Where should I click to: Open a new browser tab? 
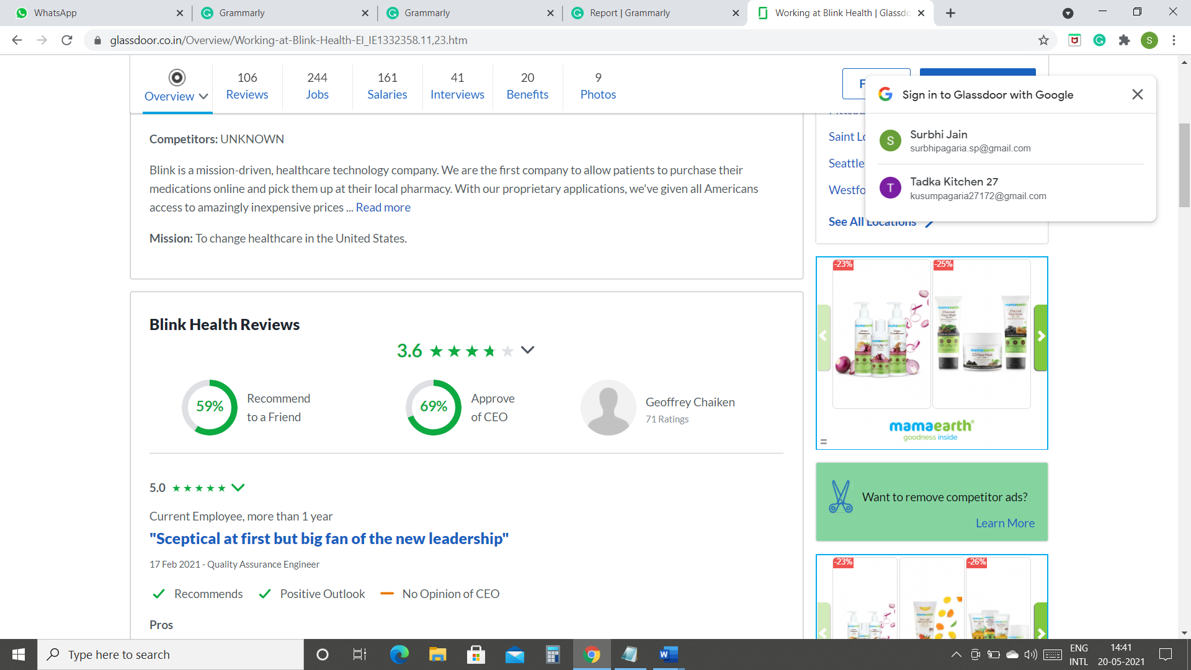click(950, 13)
